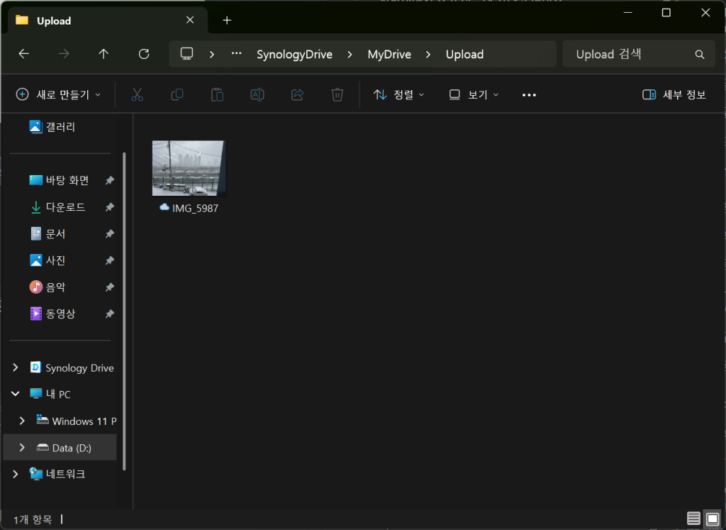The height and width of the screenshot is (530, 726).
Task: Select the Upload window tab
Action: [x=108, y=21]
